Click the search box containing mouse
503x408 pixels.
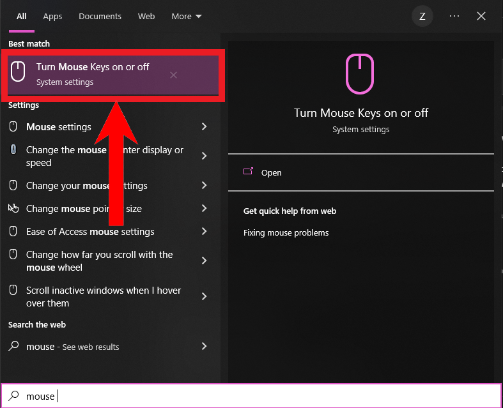click(256, 396)
